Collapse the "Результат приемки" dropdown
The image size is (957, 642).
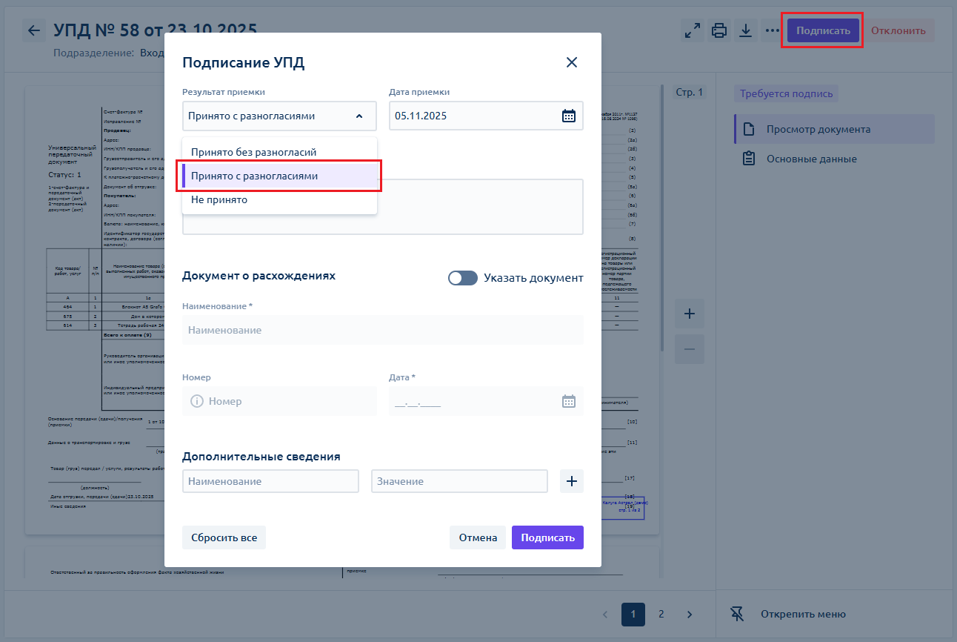click(359, 116)
